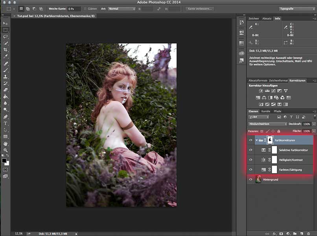This screenshot has height=236, width=317.
Task: Select the Crop tool
Action: (6, 50)
